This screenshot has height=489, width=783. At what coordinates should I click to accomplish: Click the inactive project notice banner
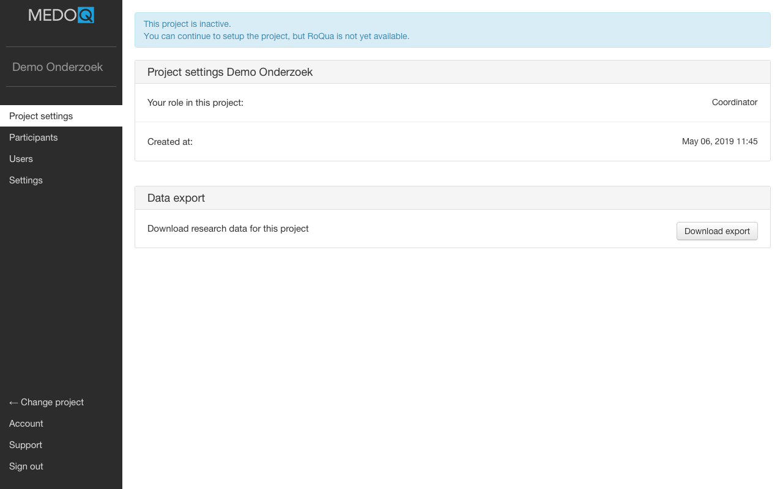452,30
